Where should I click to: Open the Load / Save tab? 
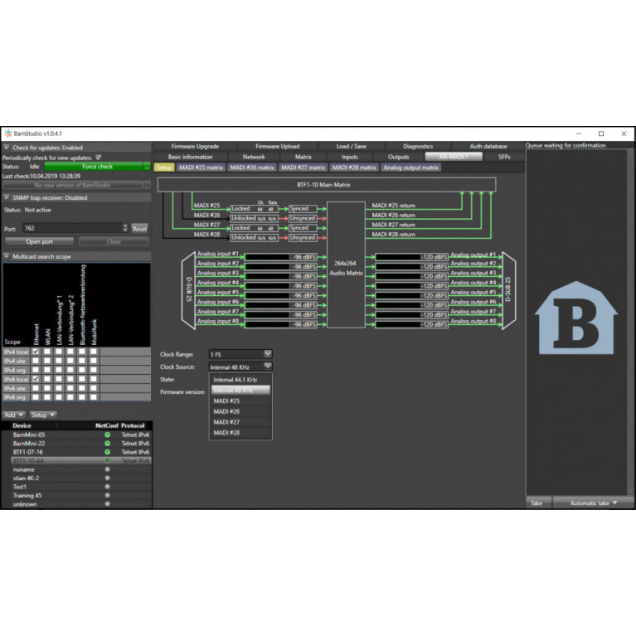352,147
